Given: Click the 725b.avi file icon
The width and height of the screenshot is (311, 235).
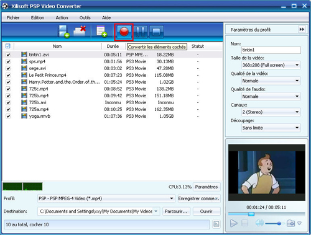Looking at the screenshot, I should (x=24, y=102).
